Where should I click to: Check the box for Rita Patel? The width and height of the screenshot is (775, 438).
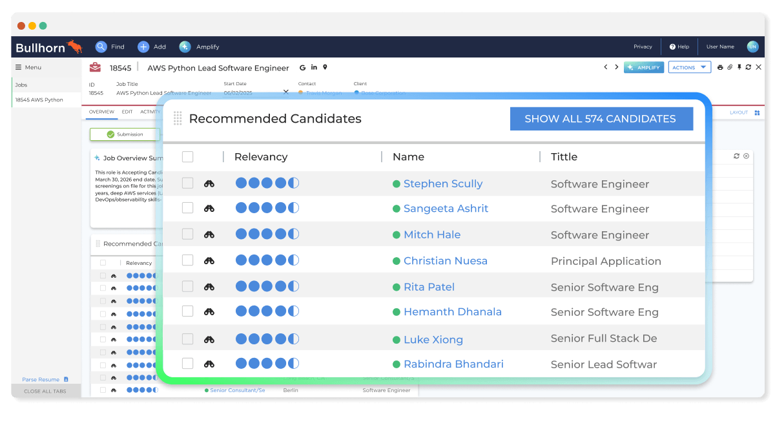click(187, 286)
